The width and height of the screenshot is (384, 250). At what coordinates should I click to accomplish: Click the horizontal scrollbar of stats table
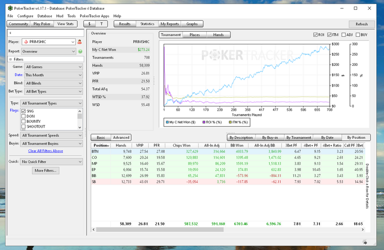coord(160,230)
